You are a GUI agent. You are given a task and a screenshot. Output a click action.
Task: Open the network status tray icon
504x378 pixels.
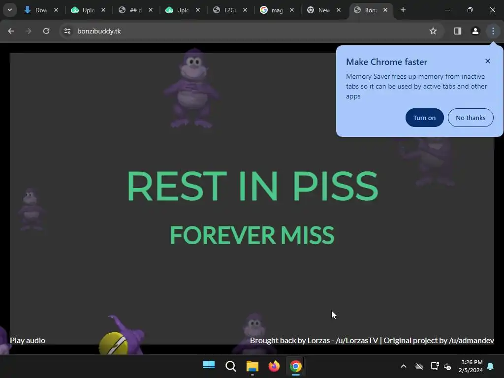[435, 366]
